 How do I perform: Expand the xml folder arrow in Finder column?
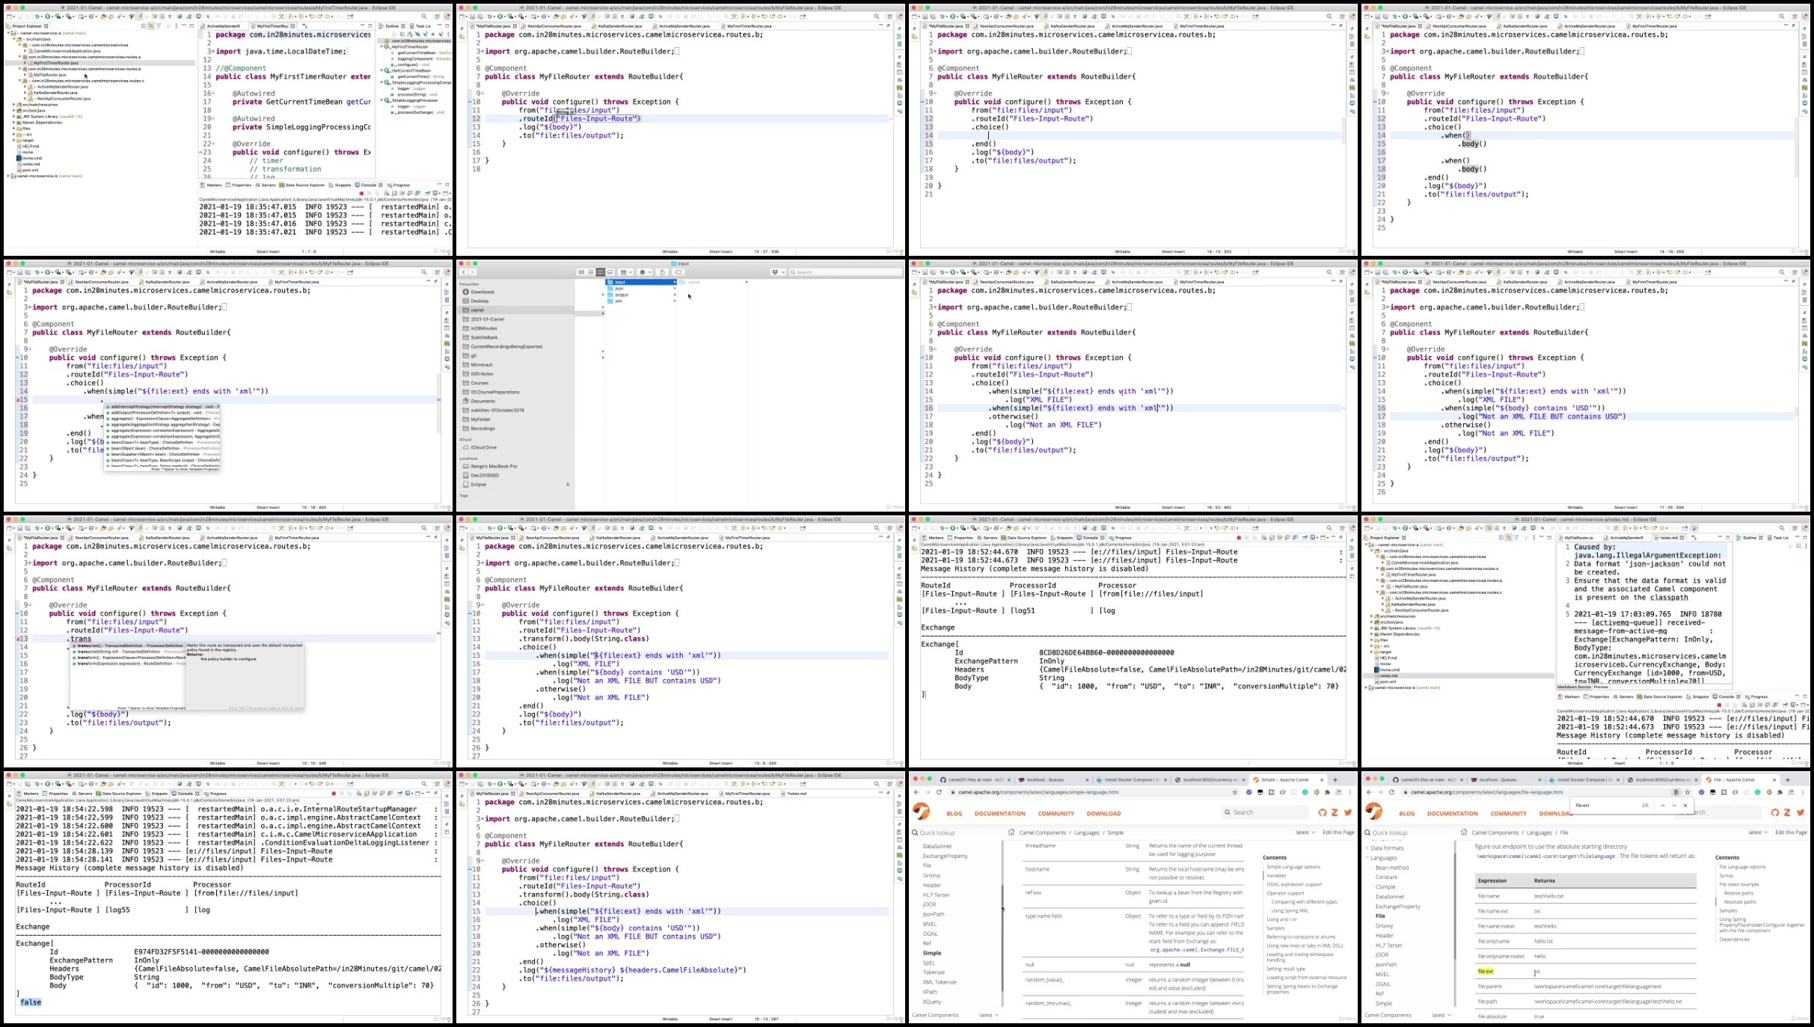pos(675,301)
